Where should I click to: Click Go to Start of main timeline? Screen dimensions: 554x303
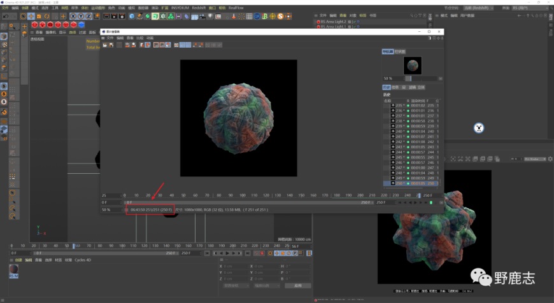click(207, 253)
